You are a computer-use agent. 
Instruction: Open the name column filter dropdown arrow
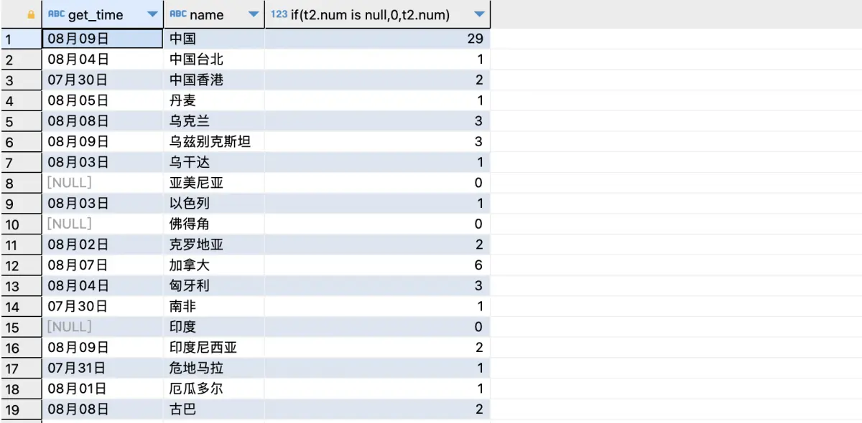pyautogui.click(x=253, y=15)
